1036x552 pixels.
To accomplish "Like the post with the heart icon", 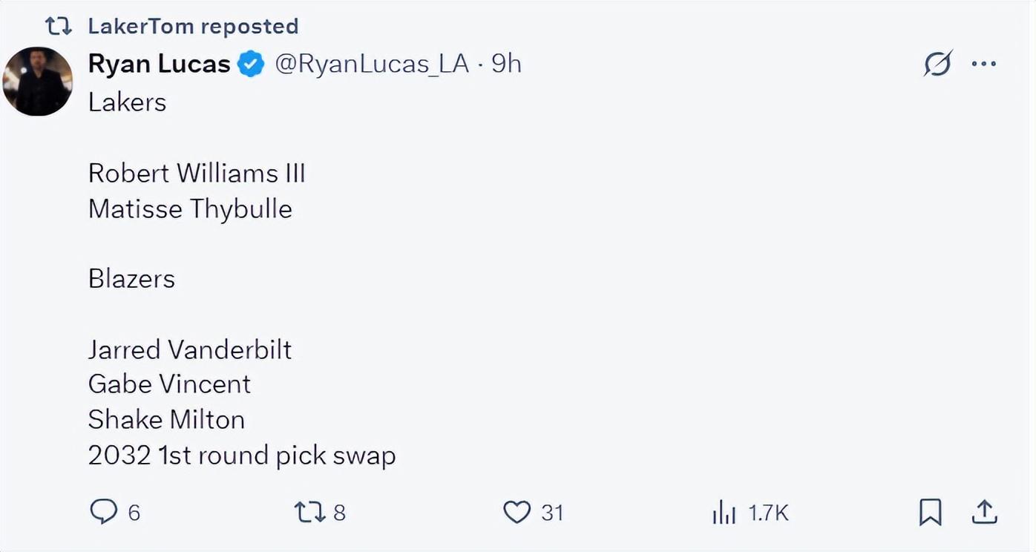I will click(x=517, y=512).
